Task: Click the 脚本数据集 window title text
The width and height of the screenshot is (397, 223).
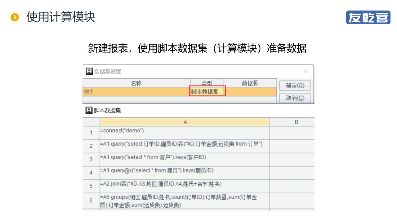Action: pyautogui.click(x=107, y=111)
